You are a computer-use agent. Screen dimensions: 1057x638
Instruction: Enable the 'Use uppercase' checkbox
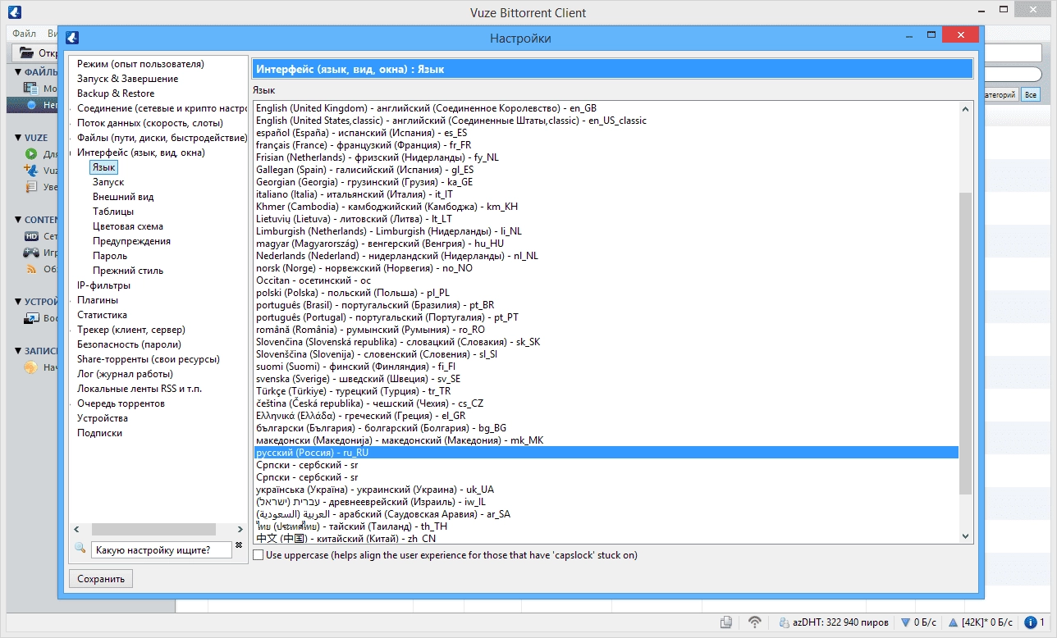pos(259,555)
